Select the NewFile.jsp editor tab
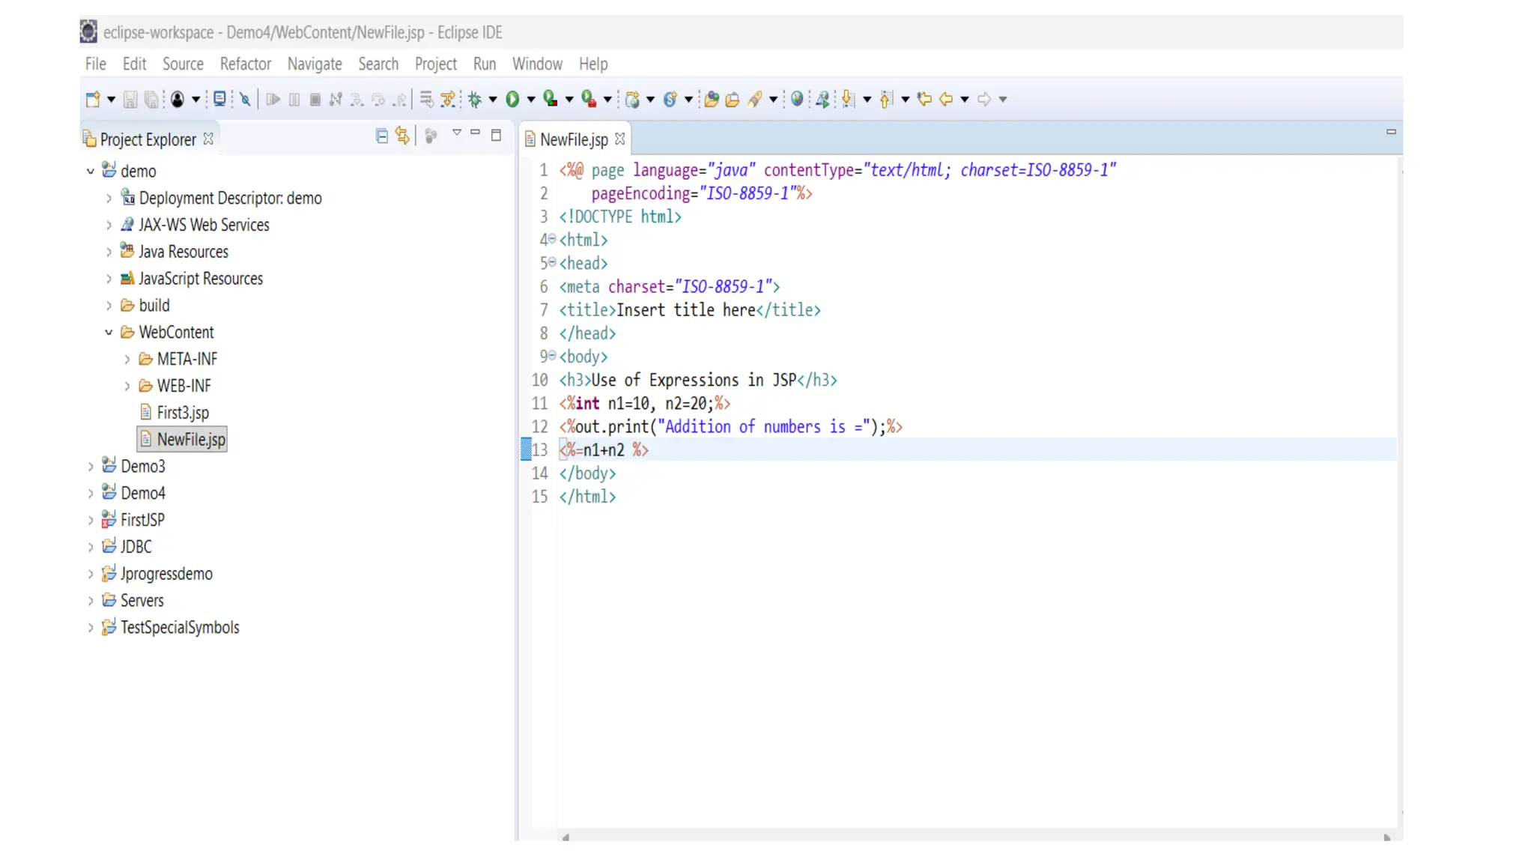Viewport: 1534px width, 863px height. (574, 139)
